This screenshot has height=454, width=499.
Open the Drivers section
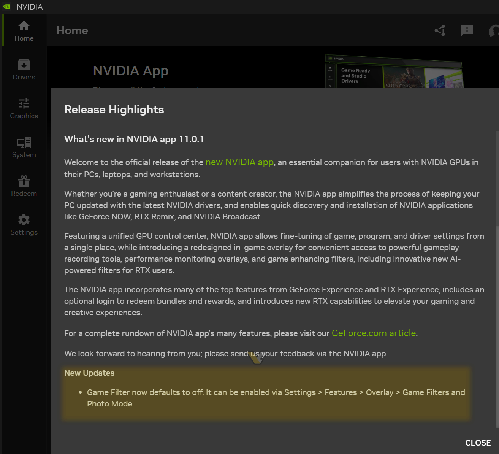(x=24, y=70)
